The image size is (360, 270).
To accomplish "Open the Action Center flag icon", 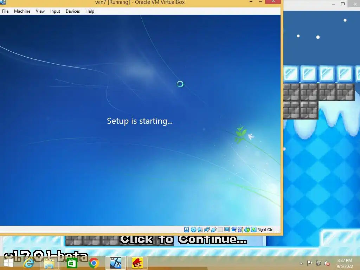I will click(x=310, y=263).
